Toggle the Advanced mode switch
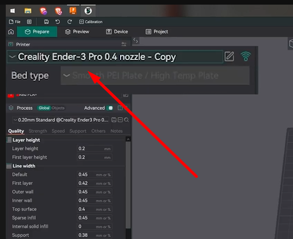The width and height of the screenshot is (293, 239). pyautogui.click(x=110, y=108)
